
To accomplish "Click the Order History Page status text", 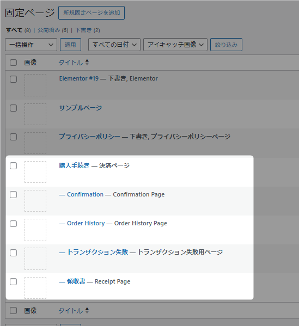I will point(141,223).
